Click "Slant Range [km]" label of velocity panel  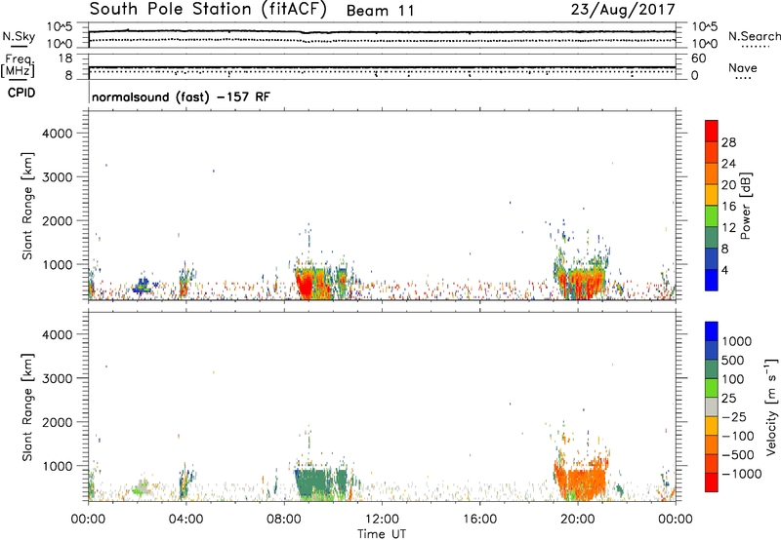27,407
